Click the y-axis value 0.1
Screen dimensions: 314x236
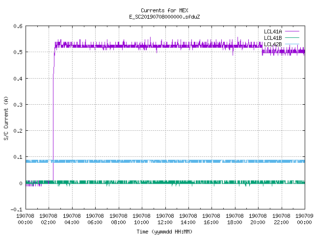tap(18, 157)
